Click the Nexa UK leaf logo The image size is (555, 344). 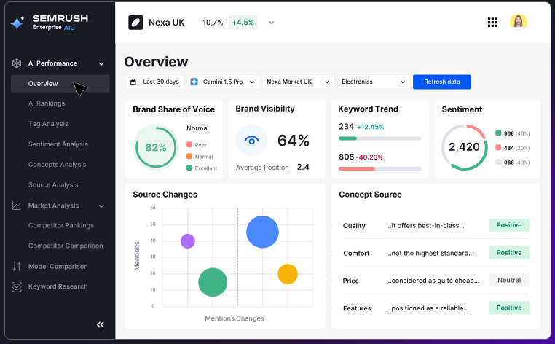click(135, 23)
